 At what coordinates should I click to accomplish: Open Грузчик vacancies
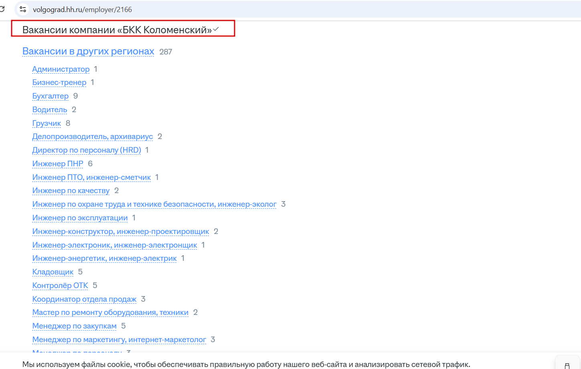47,123
